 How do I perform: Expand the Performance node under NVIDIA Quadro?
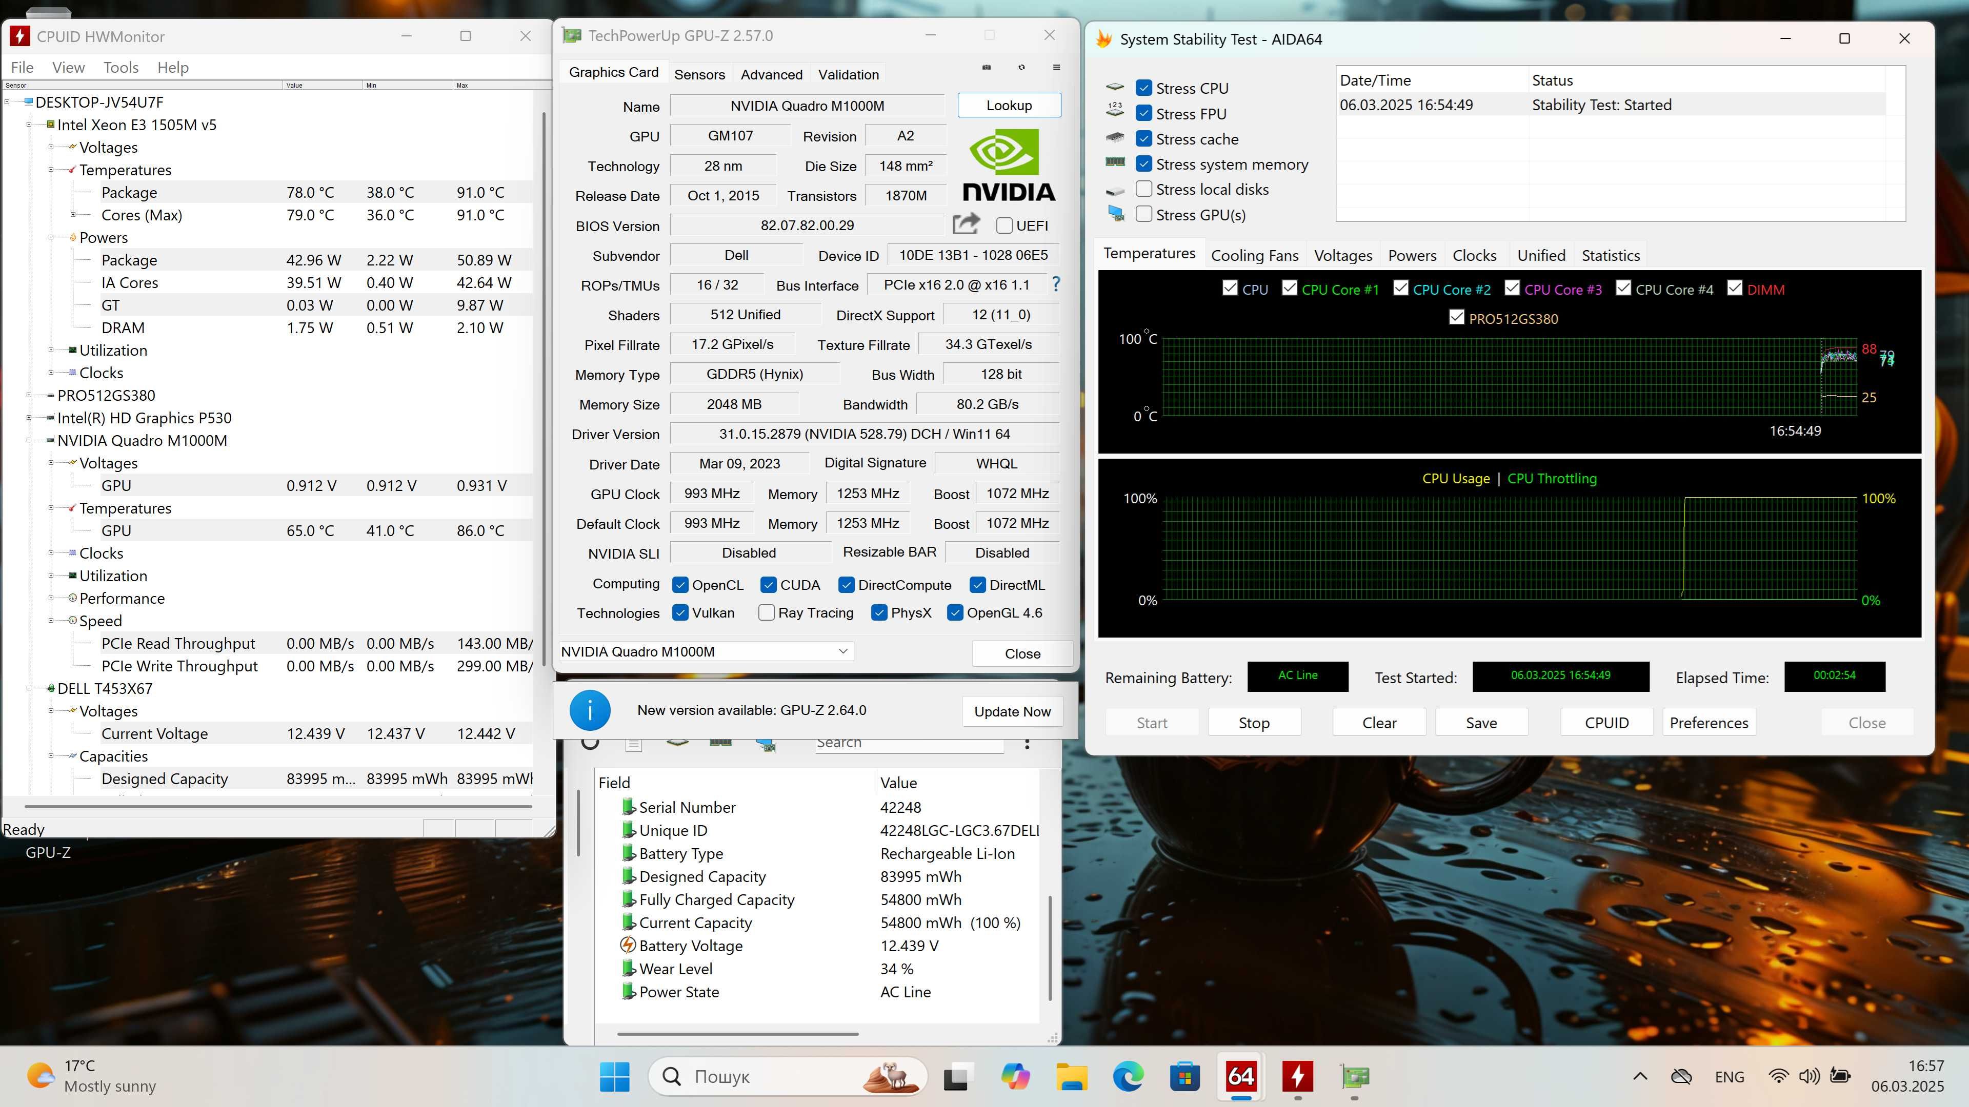tap(51, 598)
